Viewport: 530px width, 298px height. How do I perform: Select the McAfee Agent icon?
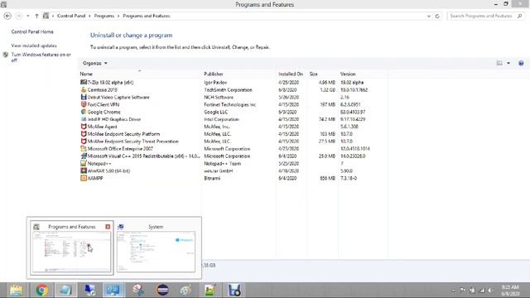click(84, 127)
